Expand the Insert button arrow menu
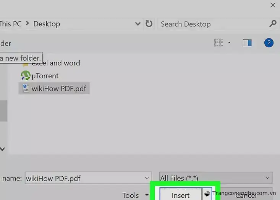 tap(207, 194)
